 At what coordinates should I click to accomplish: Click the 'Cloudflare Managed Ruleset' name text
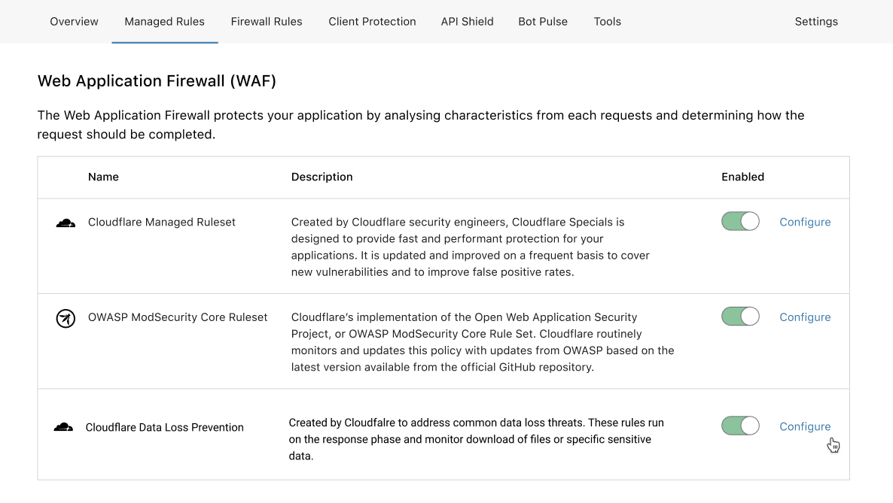pos(162,222)
